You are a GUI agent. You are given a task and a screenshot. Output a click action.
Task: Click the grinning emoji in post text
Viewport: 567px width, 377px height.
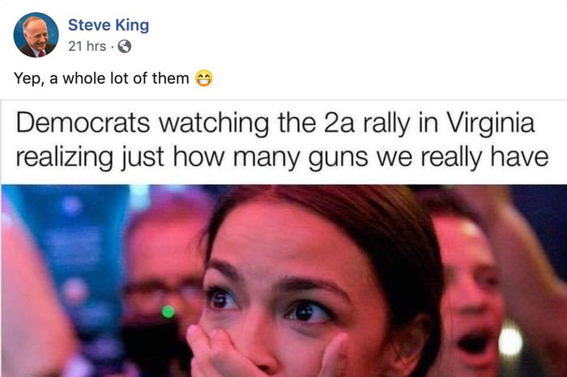[204, 78]
